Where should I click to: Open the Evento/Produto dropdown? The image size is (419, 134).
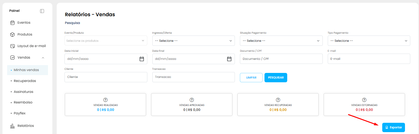coord(106,41)
